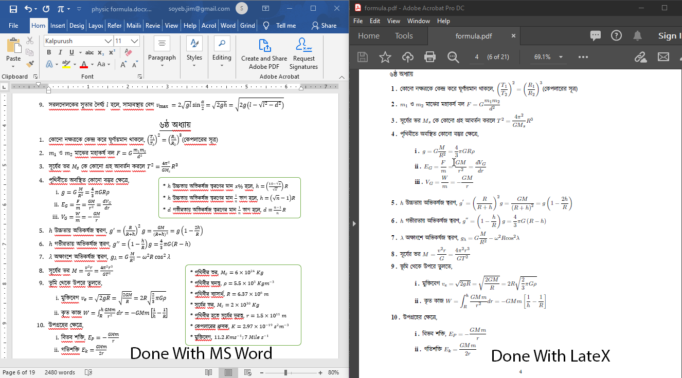This screenshot has height=378, width=682.
Task: Open the Edit menu in Acrobat
Action: (x=375, y=21)
